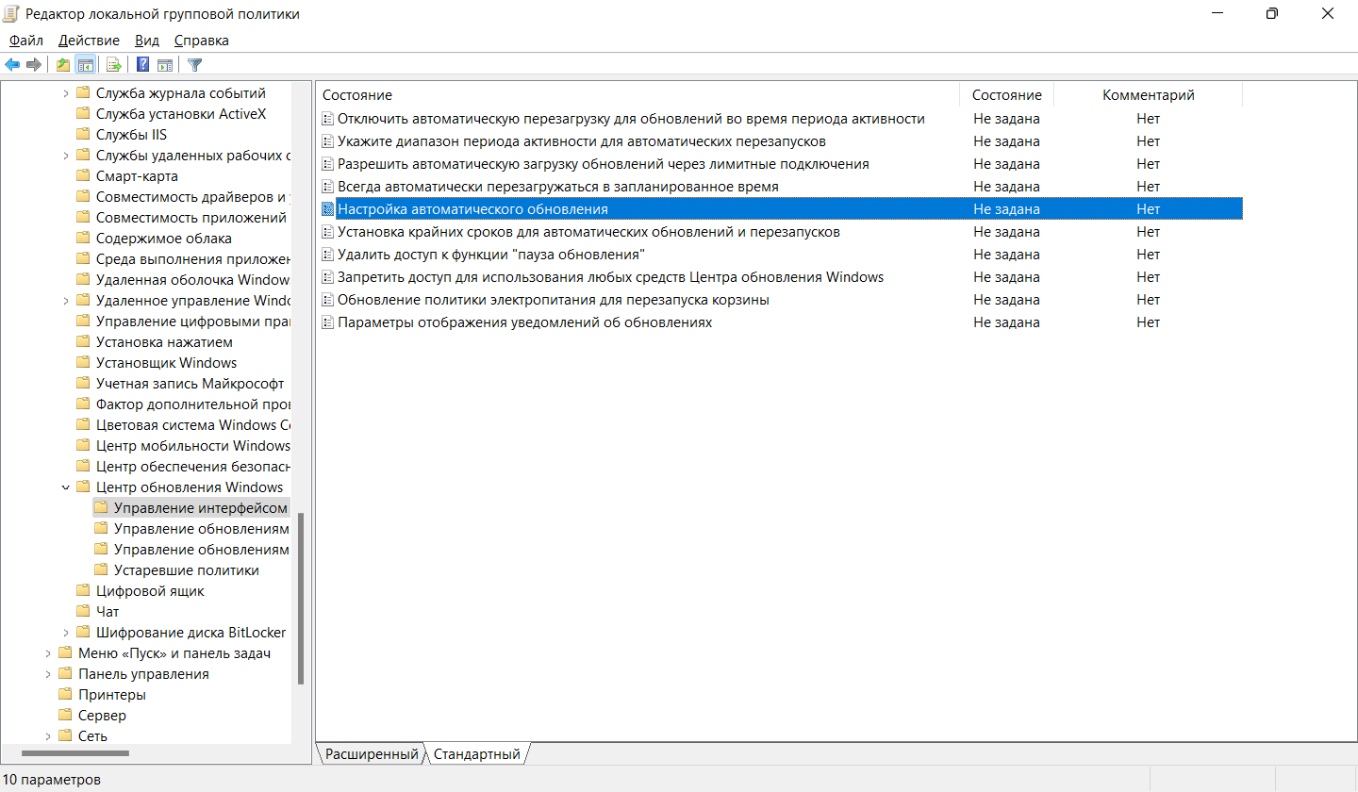The width and height of the screenshot is (1358, 792).
Task: Toggle the action pane toolbar icon
Action: coord(165,65)
